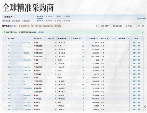Select the 客户报告 sub-tab

67,21
